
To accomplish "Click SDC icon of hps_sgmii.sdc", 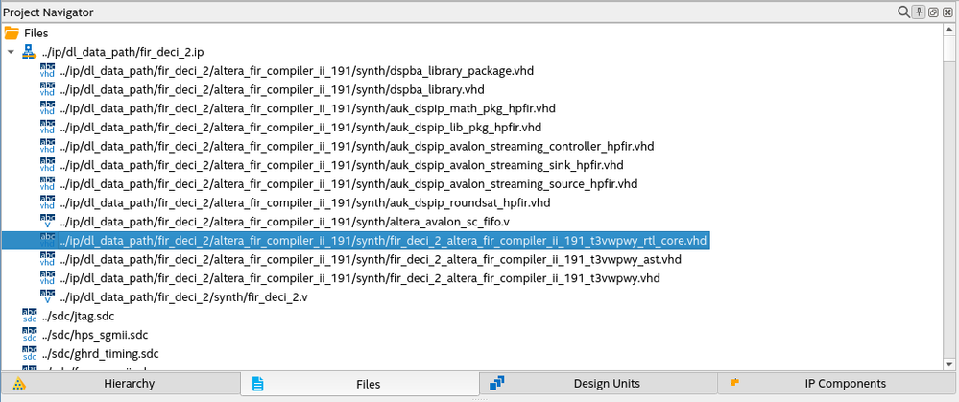I will point(30,335).
